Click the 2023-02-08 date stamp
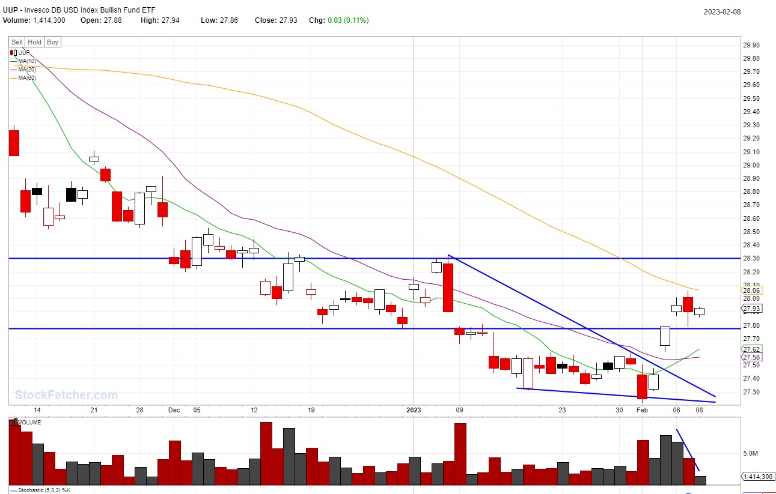776x494 pixels. [x=723, y=12]
